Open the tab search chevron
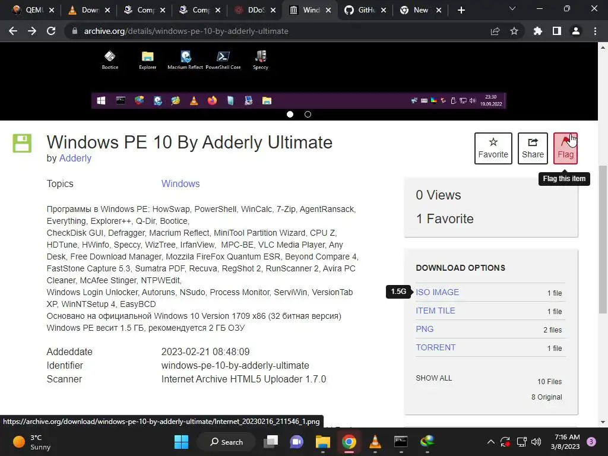Image resolution: width=608 pixels, height=456 pixels. pos(512,8)
